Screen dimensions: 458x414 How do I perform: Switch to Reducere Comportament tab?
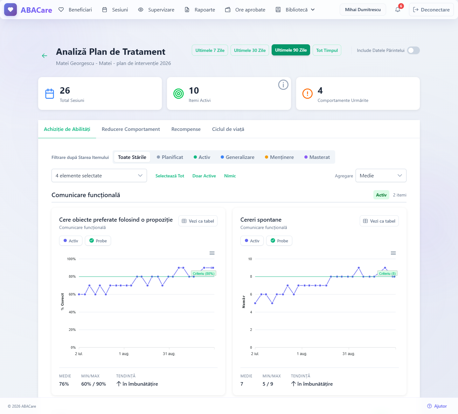(131, 129)
